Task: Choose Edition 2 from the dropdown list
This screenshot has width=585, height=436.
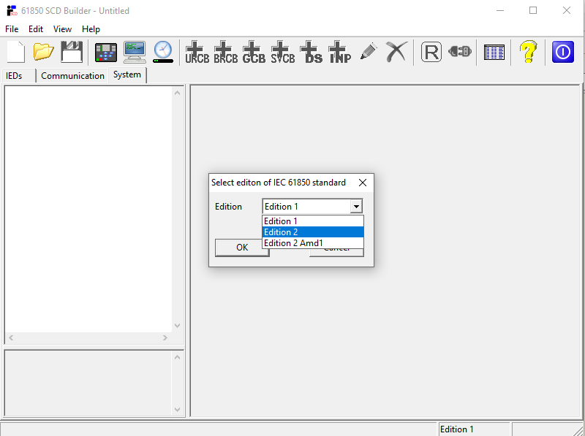Action: coord(313,232)
